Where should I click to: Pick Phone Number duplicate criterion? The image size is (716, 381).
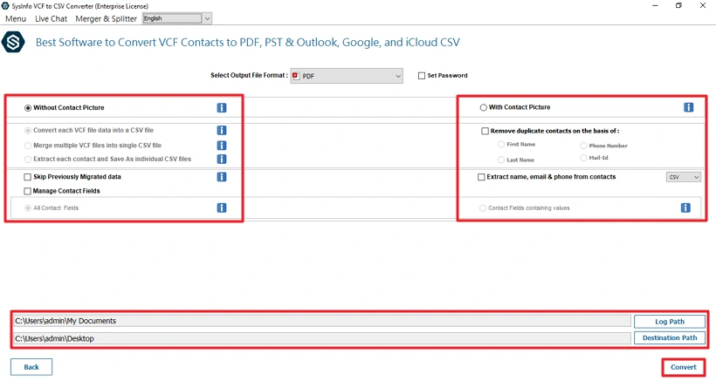pos(583,146)
